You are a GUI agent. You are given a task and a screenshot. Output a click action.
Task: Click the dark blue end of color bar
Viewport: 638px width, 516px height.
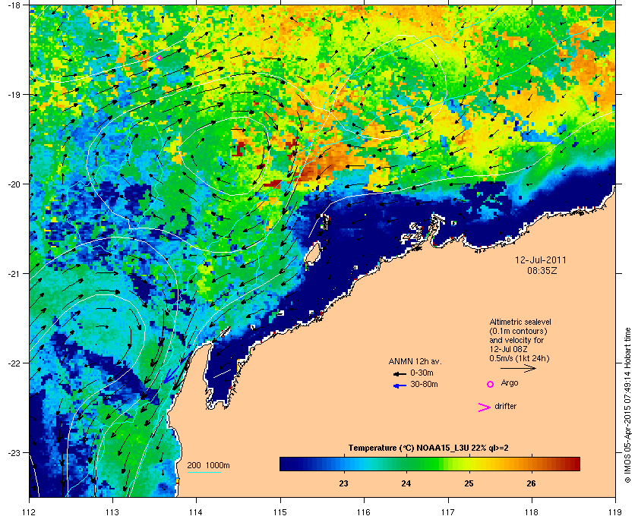pyautogui.click(x=284, y=464)
